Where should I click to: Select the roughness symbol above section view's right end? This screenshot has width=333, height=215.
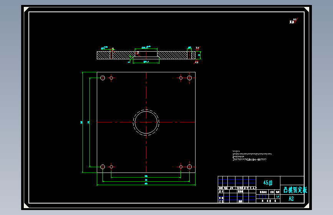click(198, 49)
